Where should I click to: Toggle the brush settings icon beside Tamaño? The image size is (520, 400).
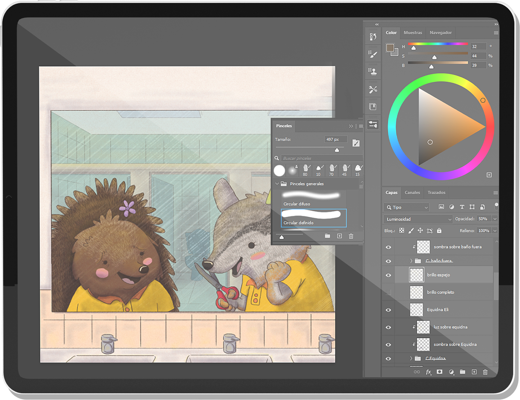356,143
